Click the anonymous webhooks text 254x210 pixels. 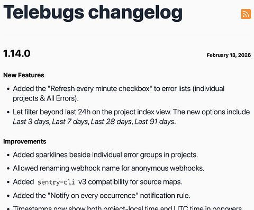[168, 168]
